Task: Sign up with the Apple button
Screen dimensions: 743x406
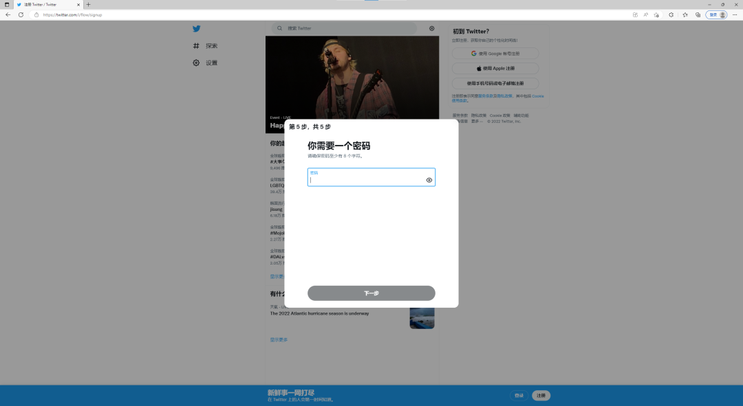Action: click(495, 68)
